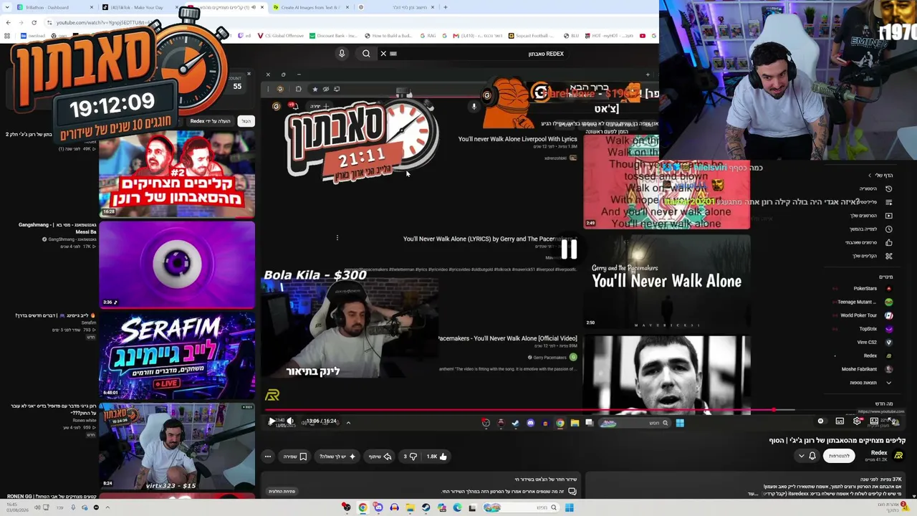This screenshot has width=917, height=516.
Task: Like the video showing 1.8K likes
Action: [x=436, y=457]
